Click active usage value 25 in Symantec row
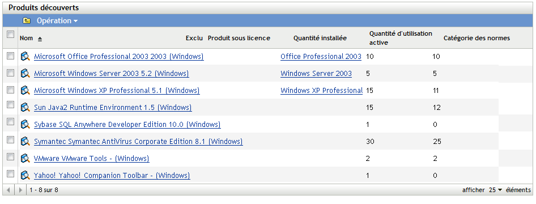Image resolution: width=536 pixels, height=204 pixels. click(x=437, y=142)
